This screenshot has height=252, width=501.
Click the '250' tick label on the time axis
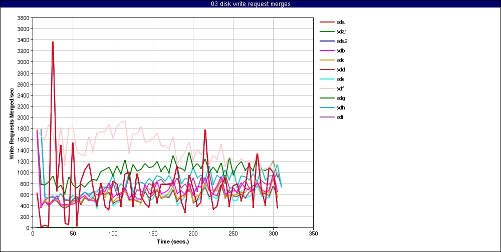233,233
